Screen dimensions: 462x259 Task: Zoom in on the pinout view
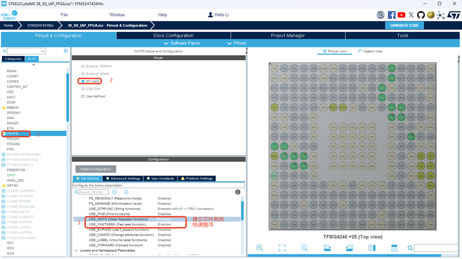click(260, 248)
